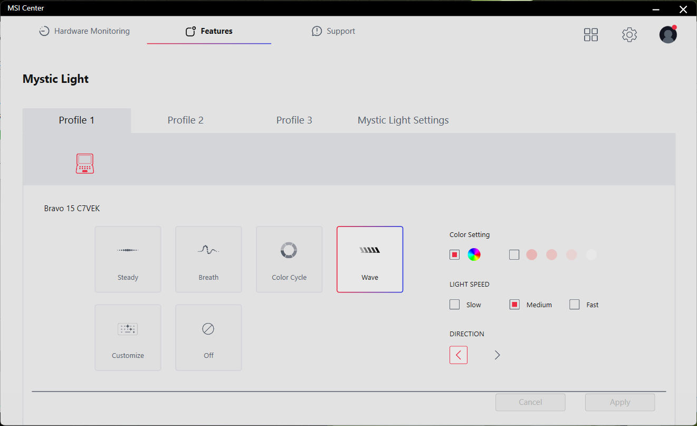Switch to Profile 3 tab
Viewport: 697px width, 426px height.
(294, 120)
